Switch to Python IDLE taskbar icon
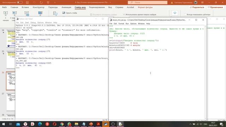This screenshot has width=226, height=127. [x=120, y=124]
